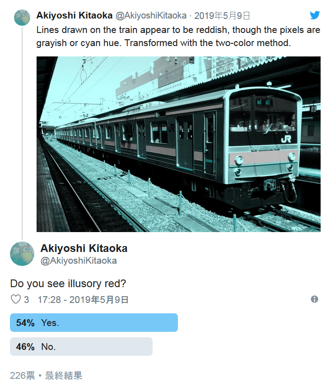Click the 226票 final results label

click(46, 375)
